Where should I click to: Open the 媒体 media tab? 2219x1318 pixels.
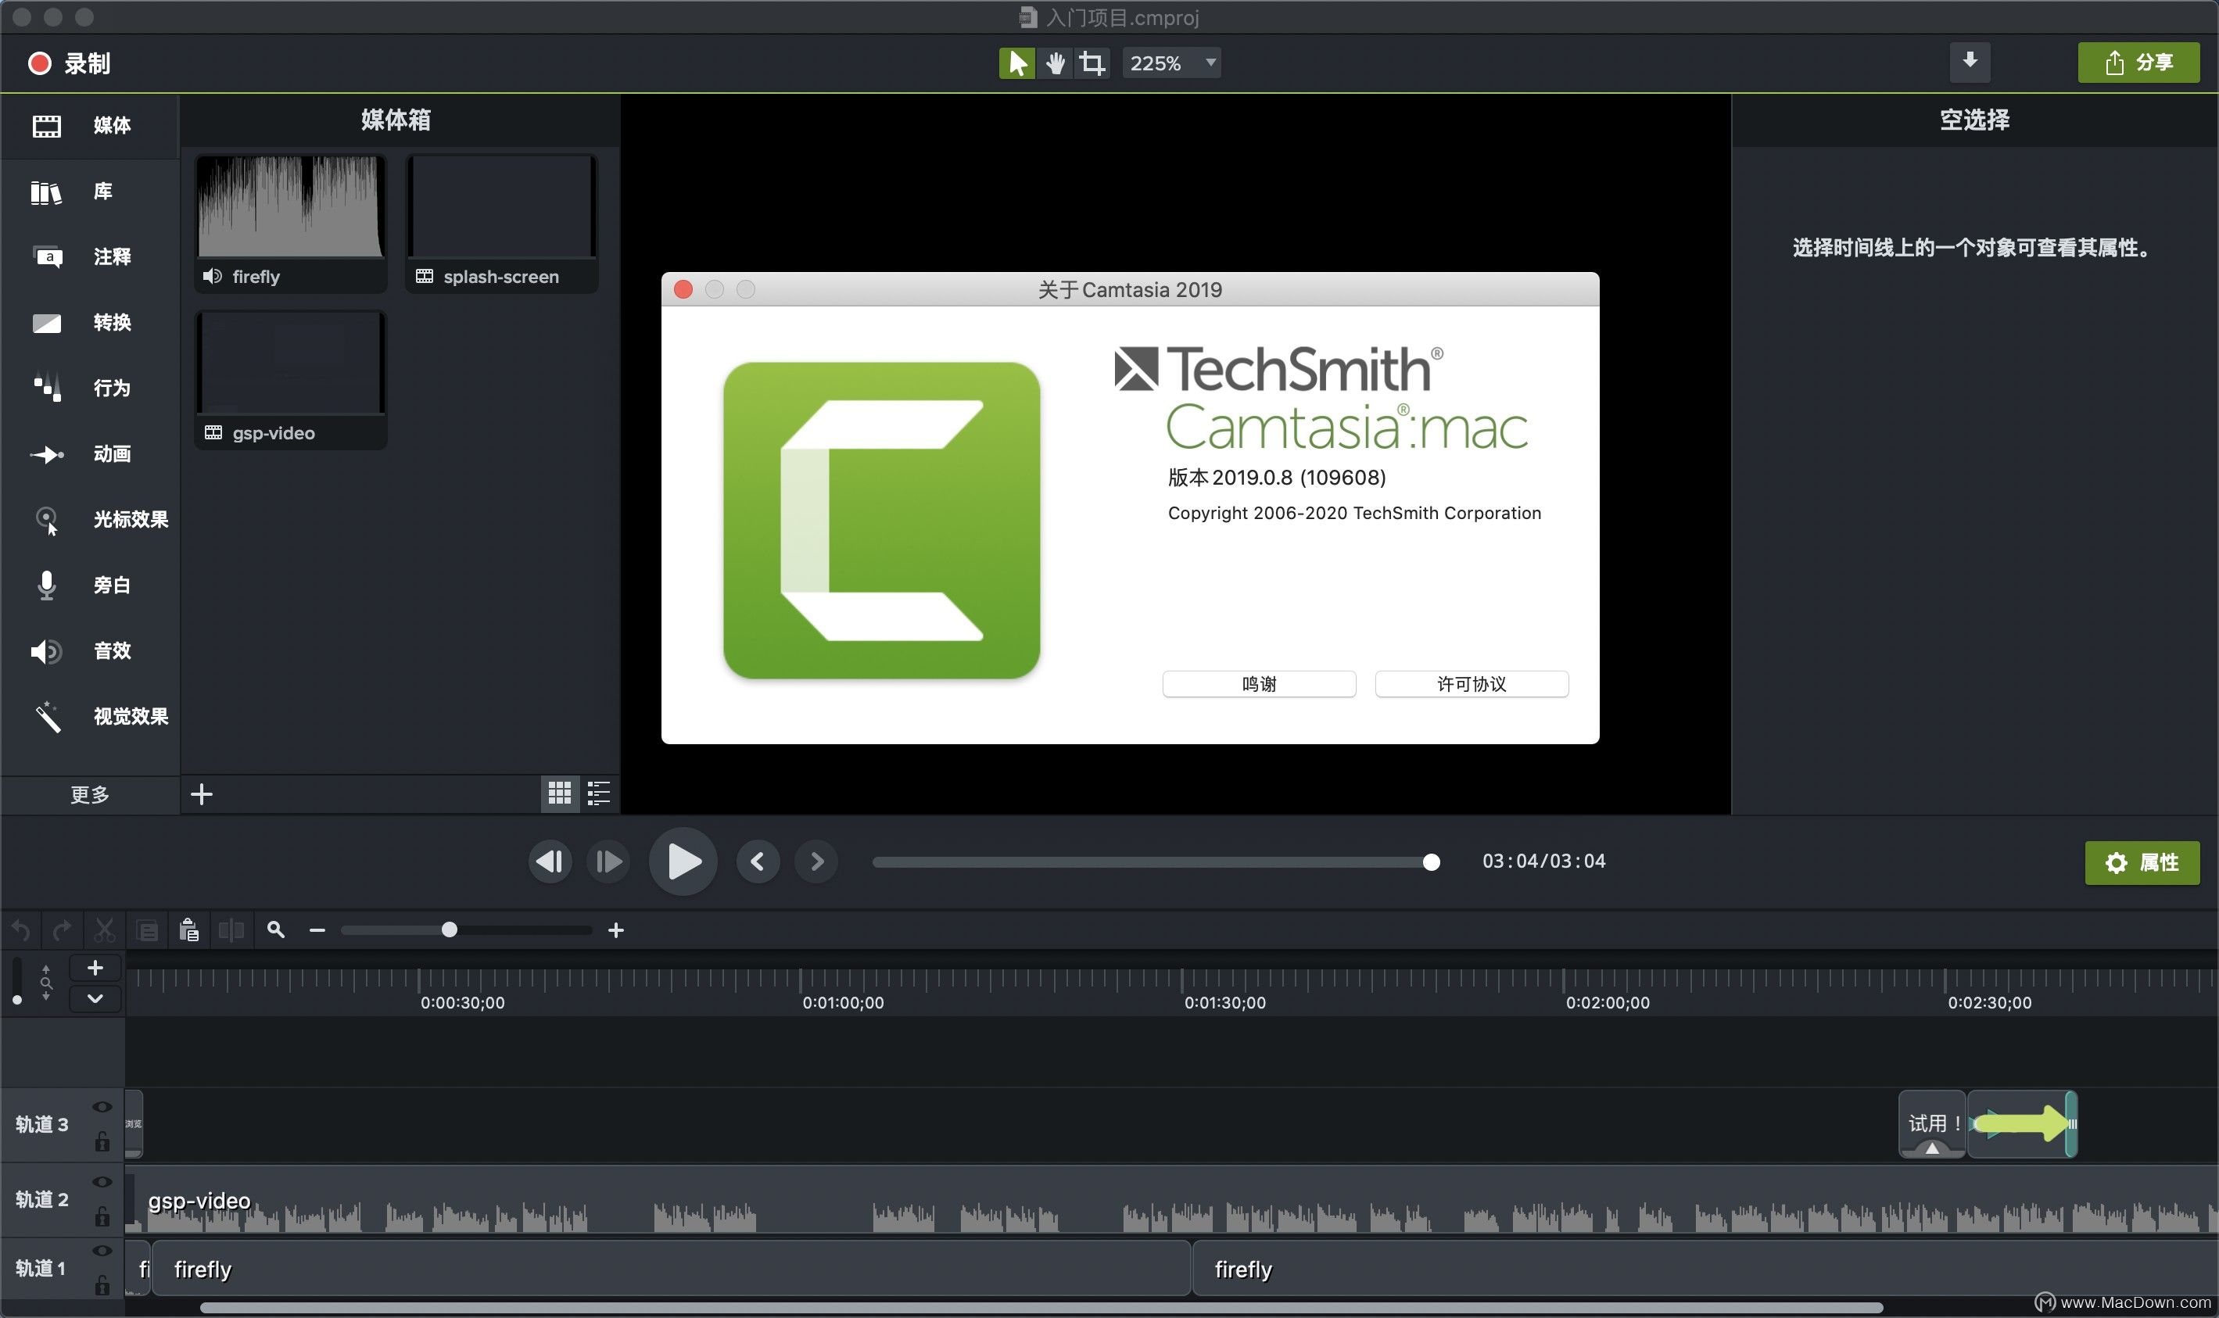tap(89, 125)
